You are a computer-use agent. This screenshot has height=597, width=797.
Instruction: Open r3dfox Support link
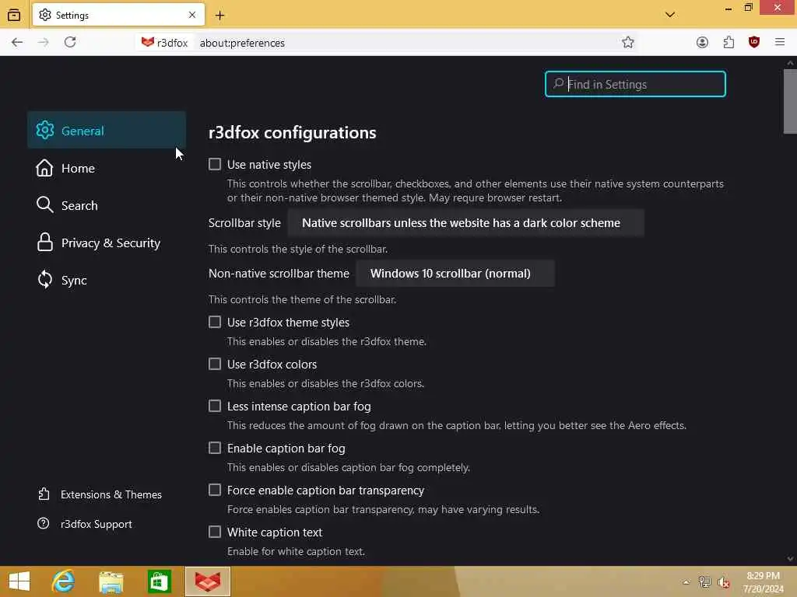click(x=84, y=524)
